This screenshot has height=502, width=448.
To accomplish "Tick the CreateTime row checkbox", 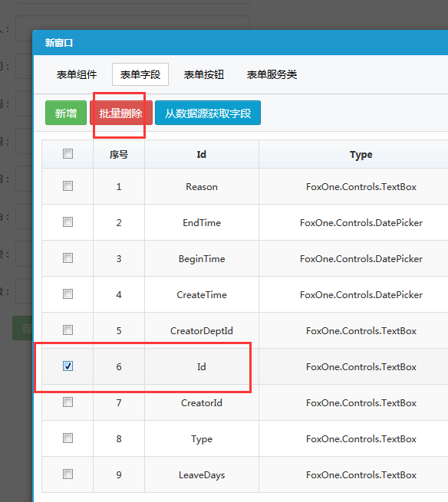I will click(x=68, y=294).
